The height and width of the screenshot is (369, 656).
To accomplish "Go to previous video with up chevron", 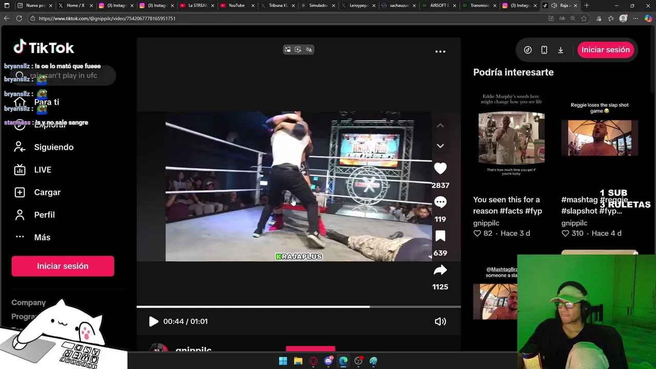I will 440,126.
